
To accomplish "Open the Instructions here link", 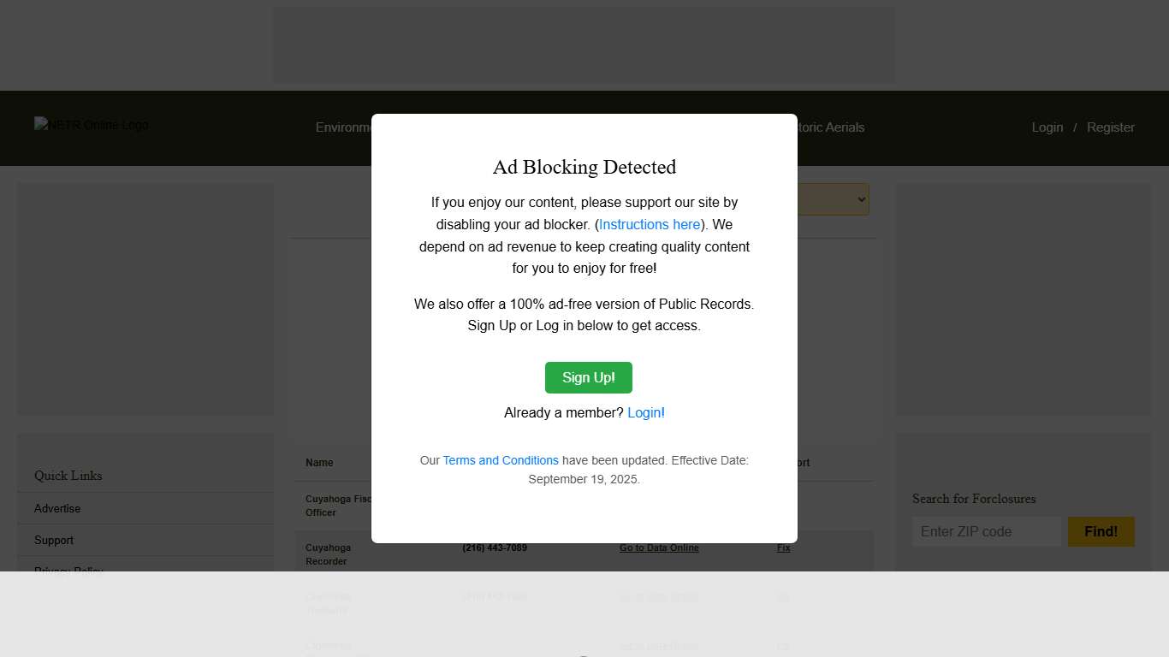I will click(650, 224).
